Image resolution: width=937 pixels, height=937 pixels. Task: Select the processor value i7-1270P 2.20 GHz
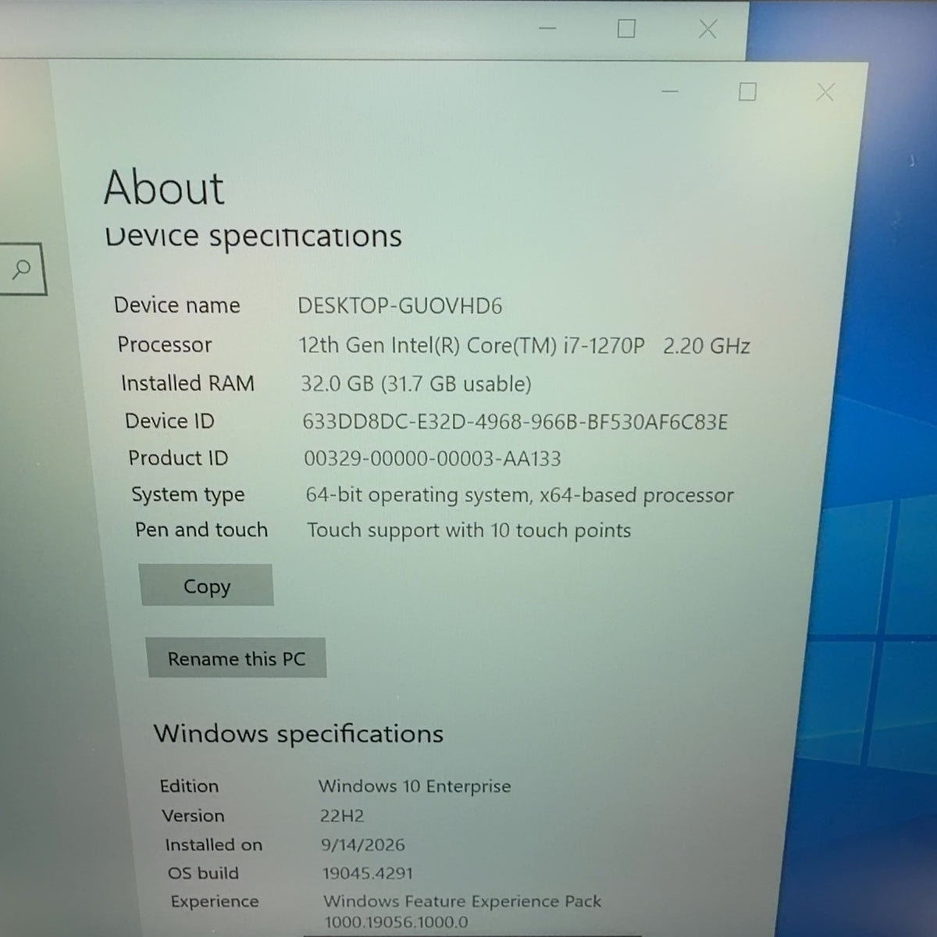(524, 345)
